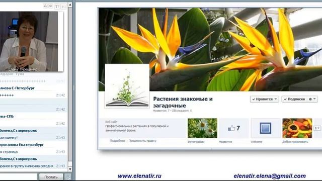This screenshot has width=322, height=181.
Task: Click the thumbs-up likes tile showing 7
Action: click(234, 128)
